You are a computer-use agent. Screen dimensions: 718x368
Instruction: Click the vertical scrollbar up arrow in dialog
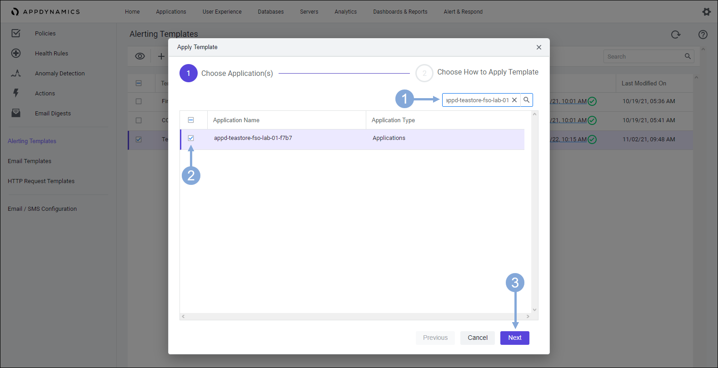point(535,114)
